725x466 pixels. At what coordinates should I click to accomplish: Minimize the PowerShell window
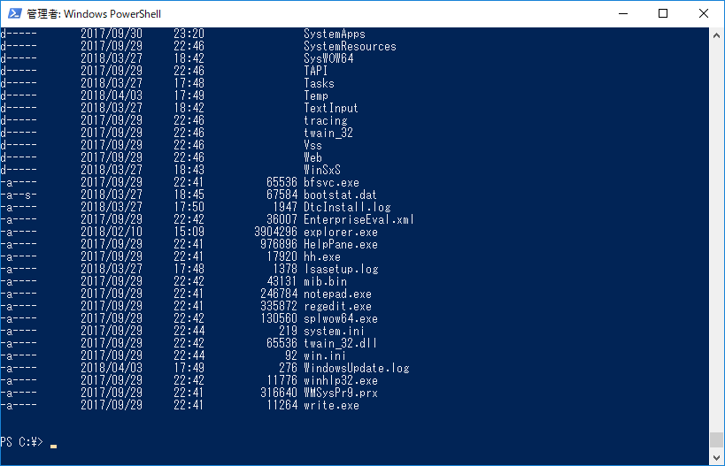coord(623,13)
